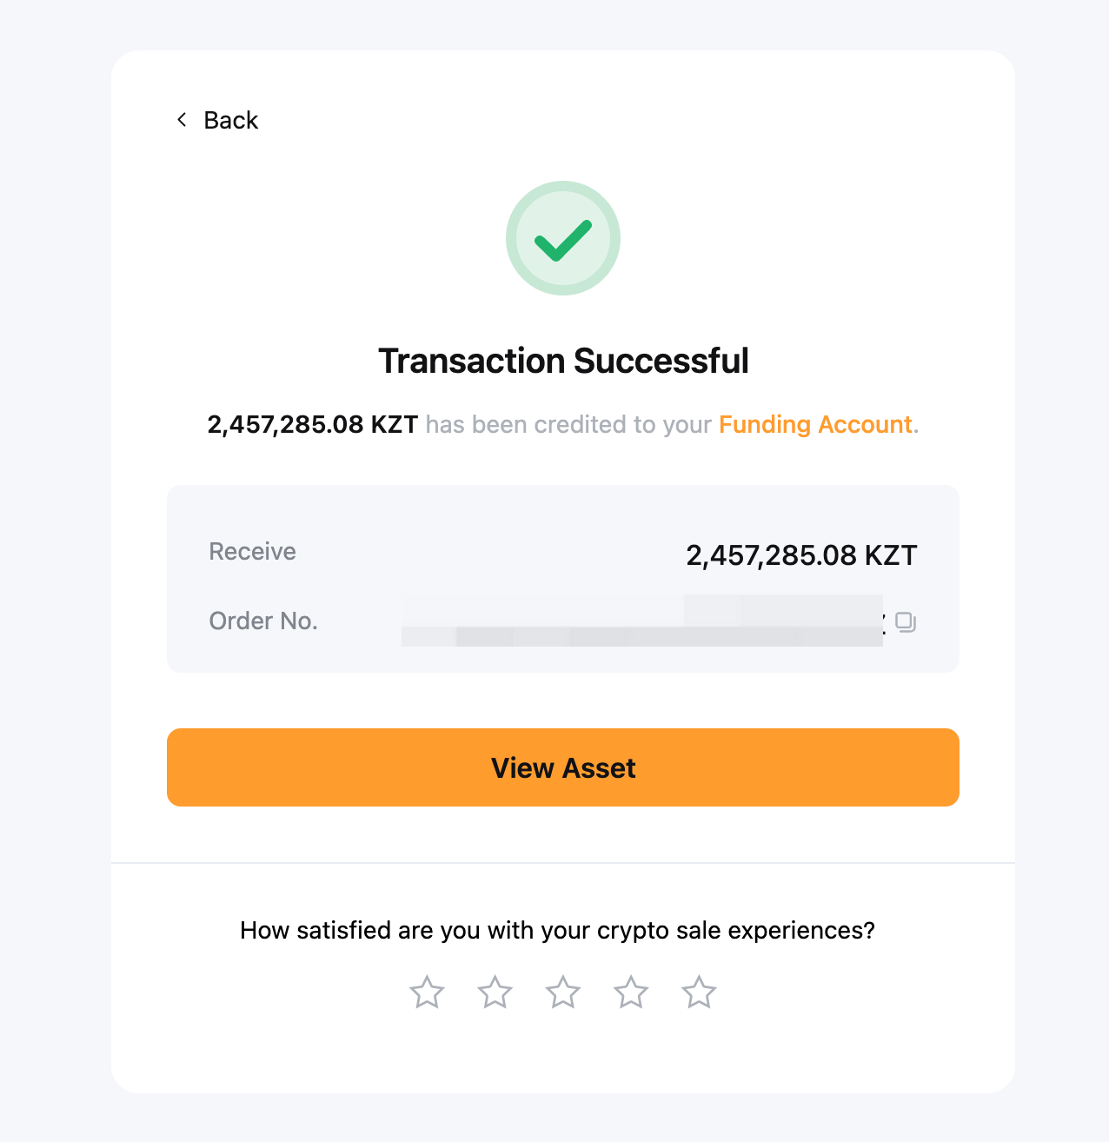The image size is (1109, 1142).
Task: Click the green success checkmark icon
Action: pyautogui.click(x=563, y=238)
